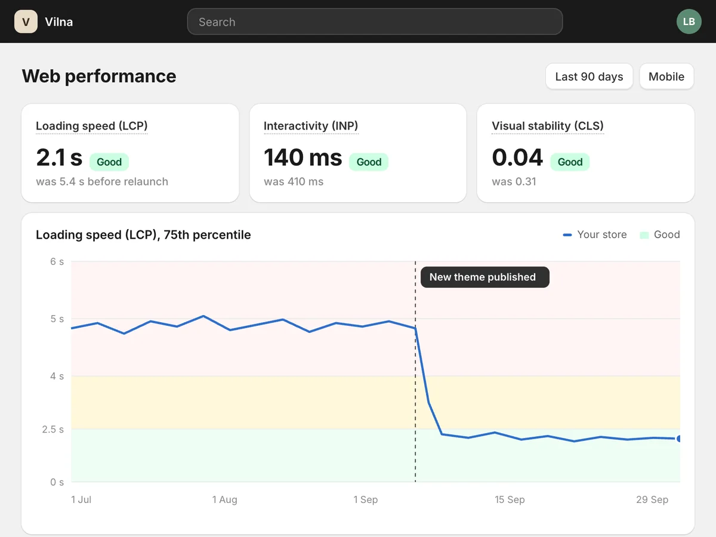Click the 2.5 s axis label
This screenshot has height=537, width=716.
(x=53, y=429)
